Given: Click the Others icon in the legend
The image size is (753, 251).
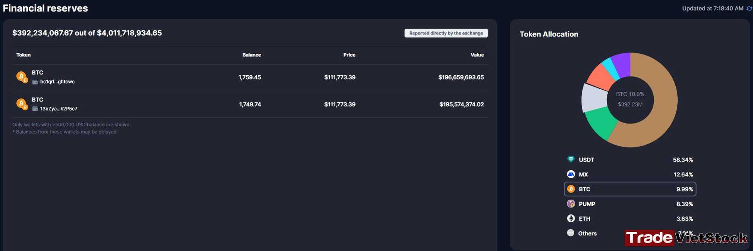Looking at the screenshot, I should (571, 233).
